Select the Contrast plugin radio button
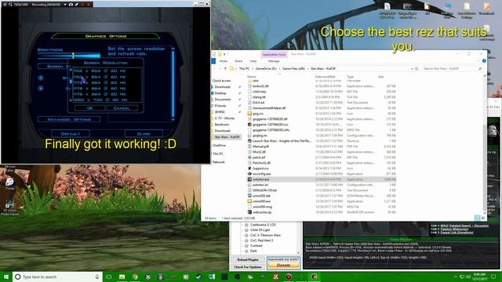 tap(246, 245)
